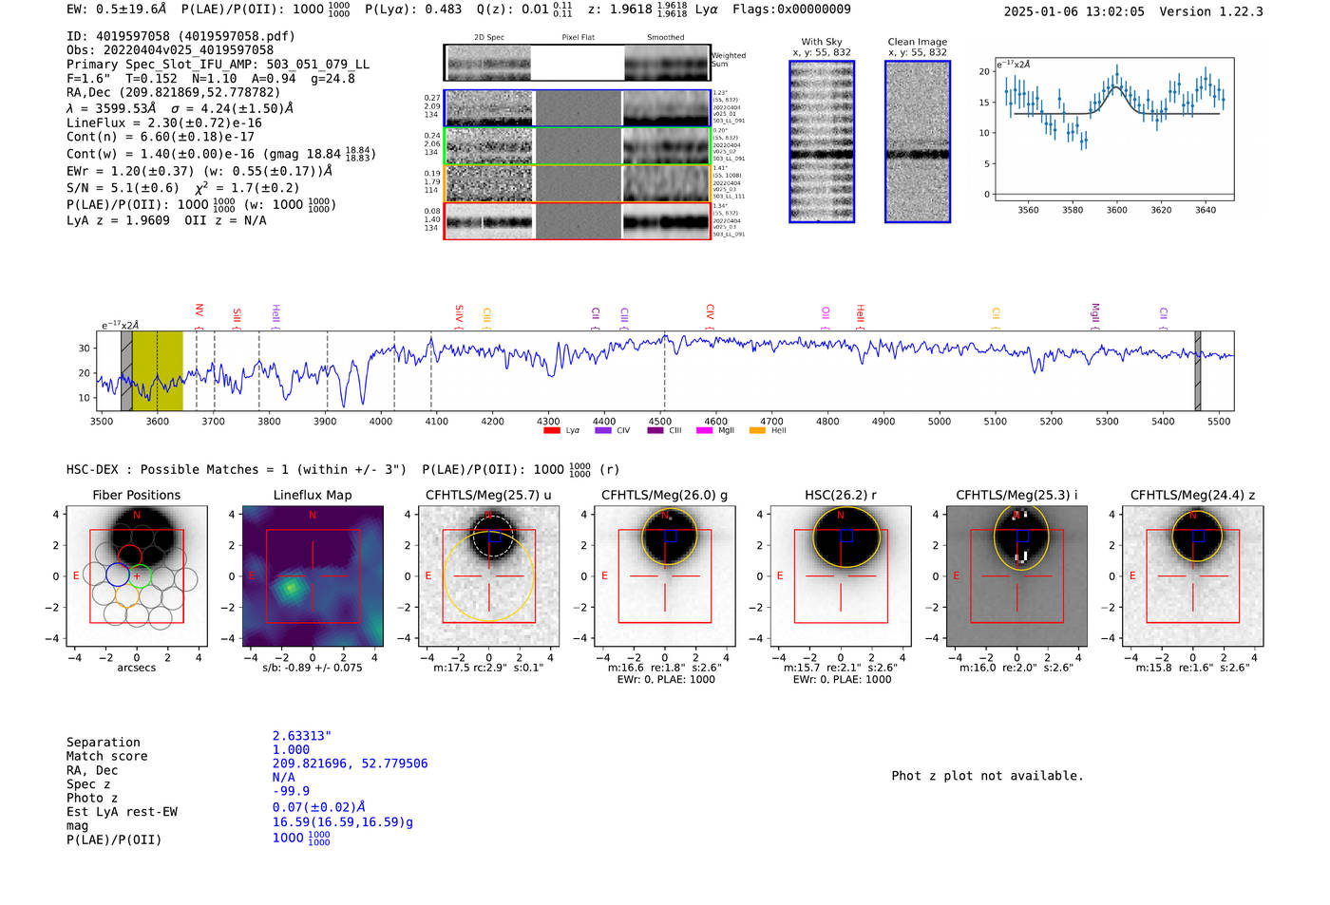
Task: Click 'Phot z plot not available.' message
Action: click(987, 776)
